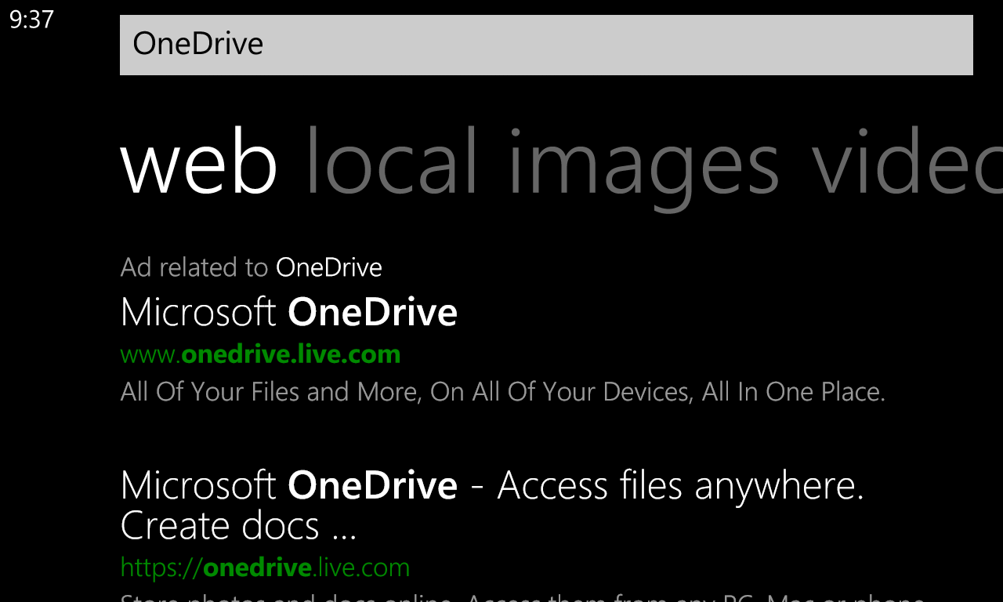Open 'Microsoft OneDrive - Access files anywhere' result
Screen dimensions: 1003x602
tap(492, 505)
